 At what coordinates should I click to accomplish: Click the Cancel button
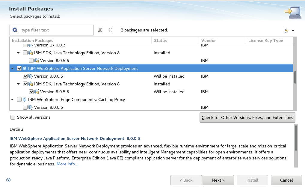click(286, 180)
